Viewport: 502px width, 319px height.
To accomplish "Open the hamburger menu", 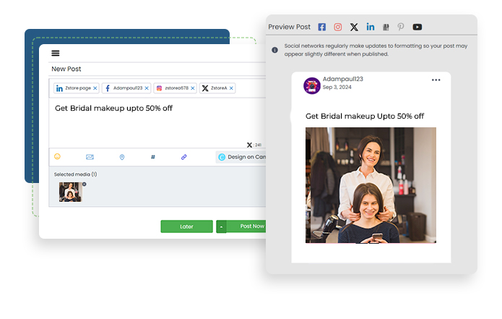I will click(x=56, y=53).
